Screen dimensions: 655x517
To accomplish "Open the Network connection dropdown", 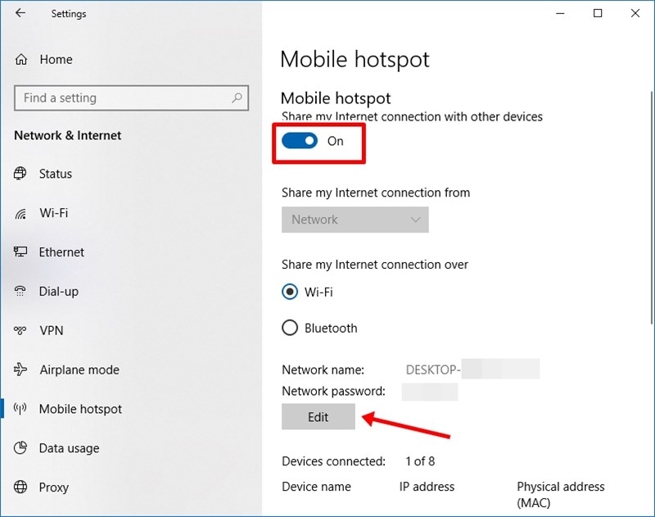I will (355, 220).
